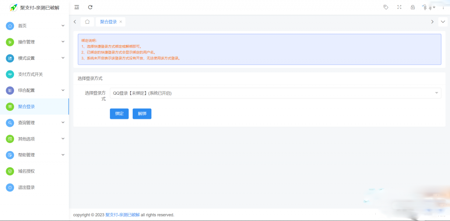
Task: Enter fullscreen using the expand icon
Action: [x=399, y=7]
